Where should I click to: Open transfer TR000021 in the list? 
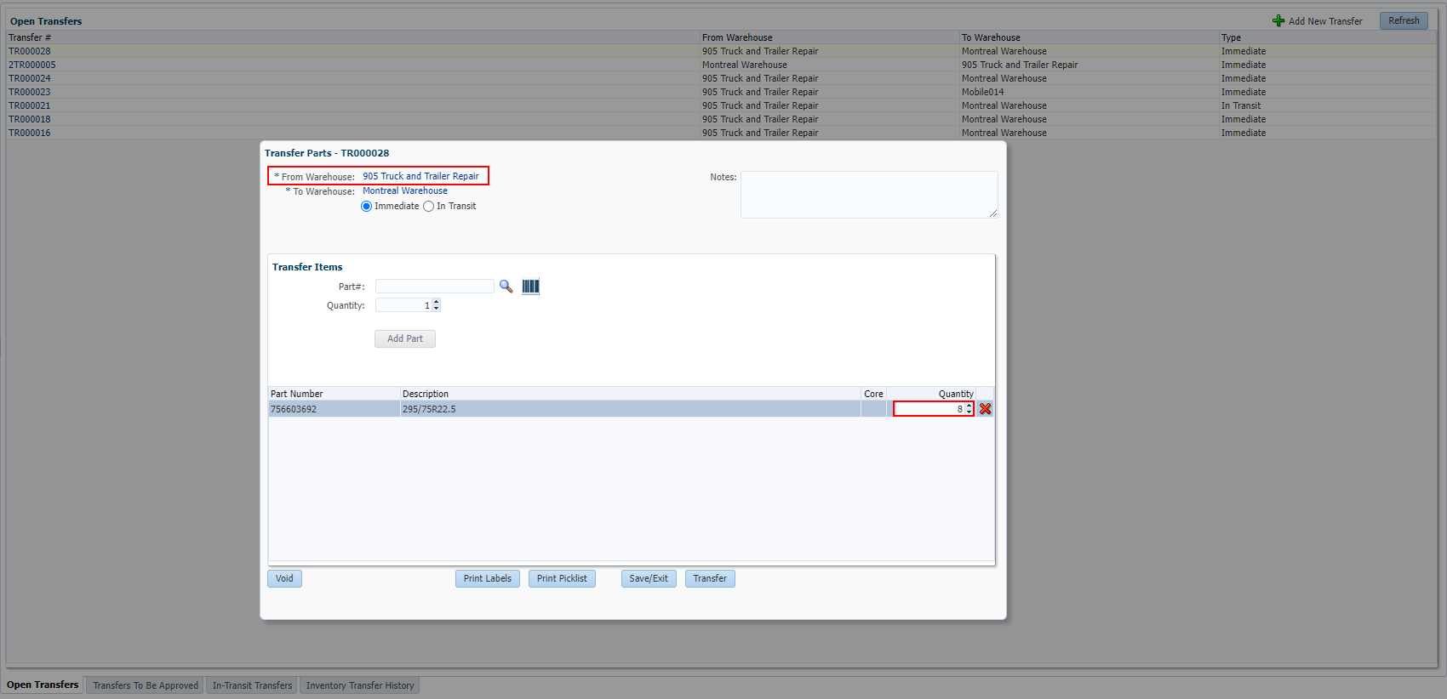[x=30, y=106]
